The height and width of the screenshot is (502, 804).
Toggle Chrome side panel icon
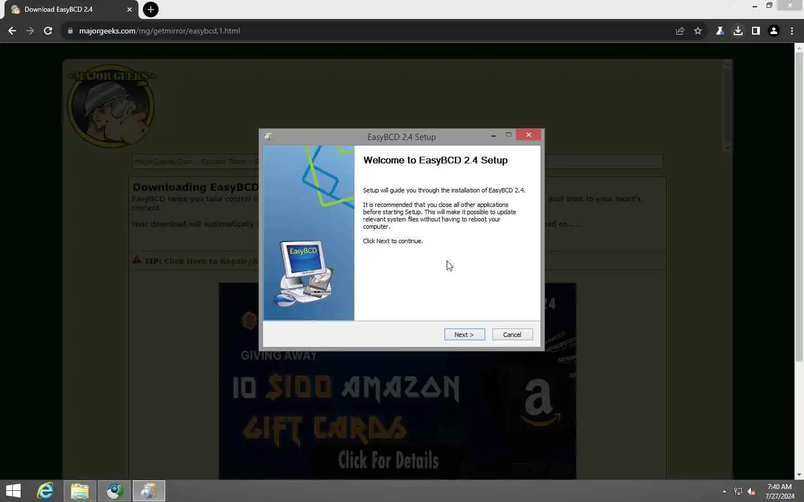[x=756, y=31]
